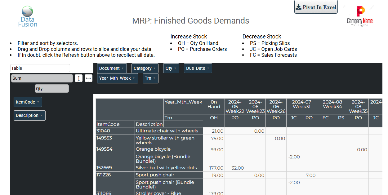The height and width of the screenshot is (195, 388).
Task: Toggle row sort order vertical arrow
Action: click(78, 78)
